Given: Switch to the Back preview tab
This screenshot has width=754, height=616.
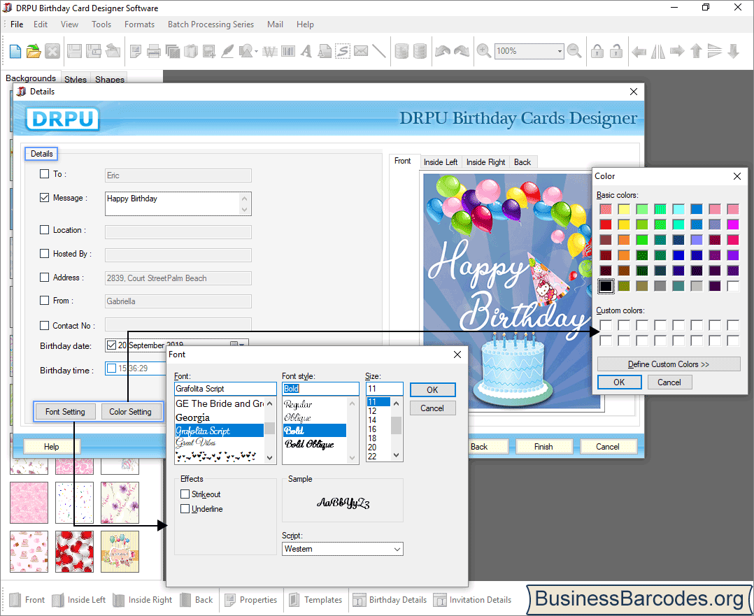Looking at the screenshot, I should pyautogui.click(x=522, y=162).
